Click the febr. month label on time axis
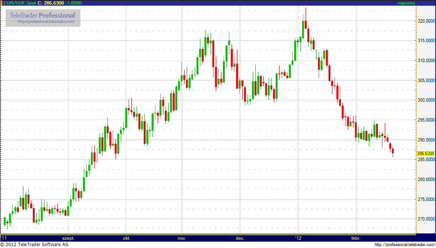436x248 pixels. (356, 238)
